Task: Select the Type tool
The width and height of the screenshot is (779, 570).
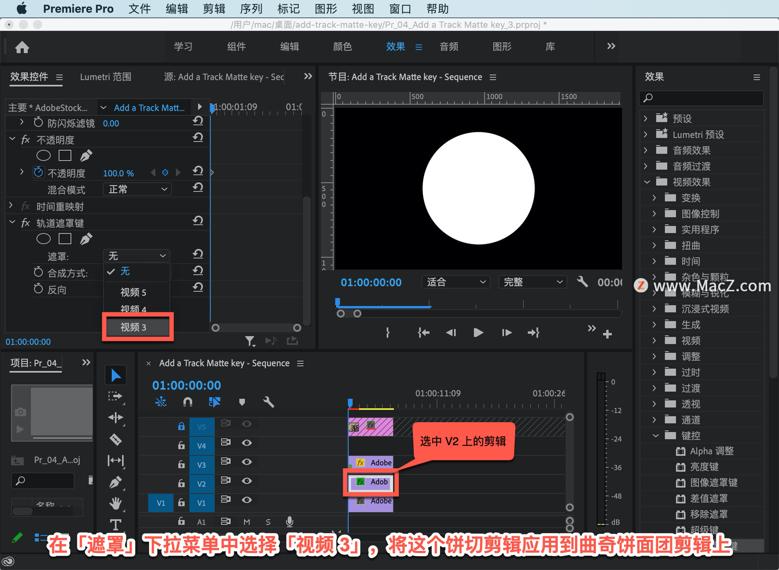Action: pyautogui.click(x=116, y=525)
